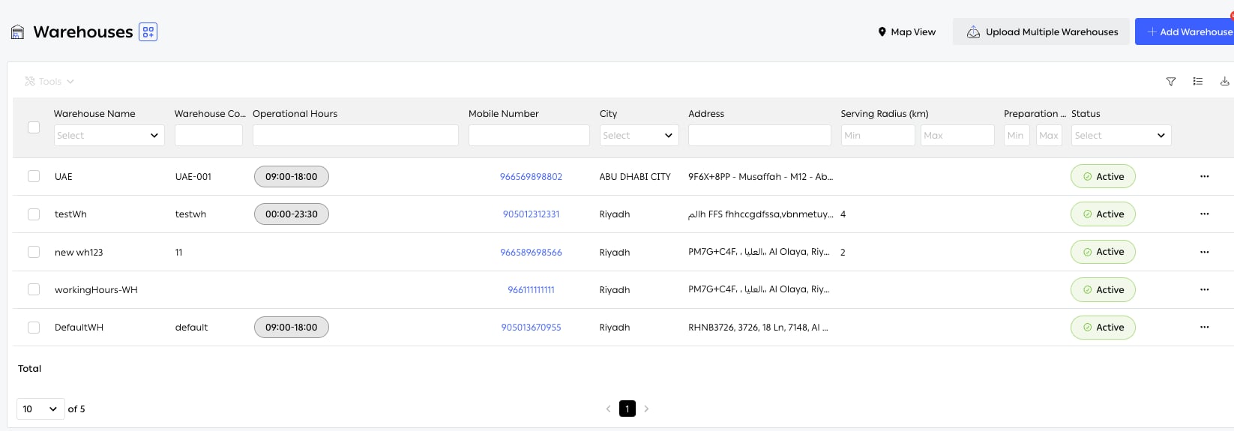Viewport: 1234px width, 431px height.
Task: Click Active status badge in DefaultWH row
Action: point(1103,328)
